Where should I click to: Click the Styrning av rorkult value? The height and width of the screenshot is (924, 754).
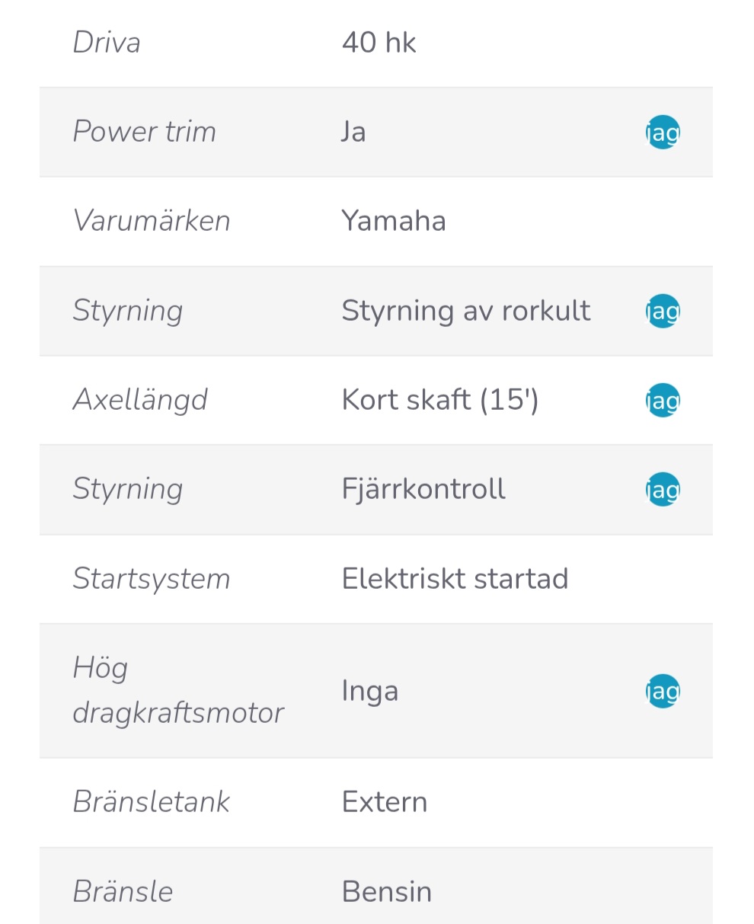(466, 311)
